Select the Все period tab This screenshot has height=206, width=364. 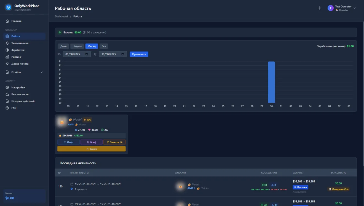[104, 46]
